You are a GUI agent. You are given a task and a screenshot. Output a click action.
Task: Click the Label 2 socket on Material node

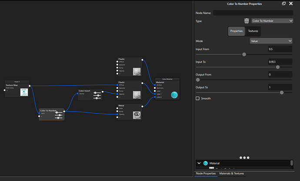(x=155, y=97)
